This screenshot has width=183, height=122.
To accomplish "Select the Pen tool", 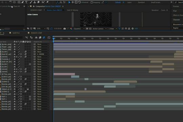I will click(23, 2).
